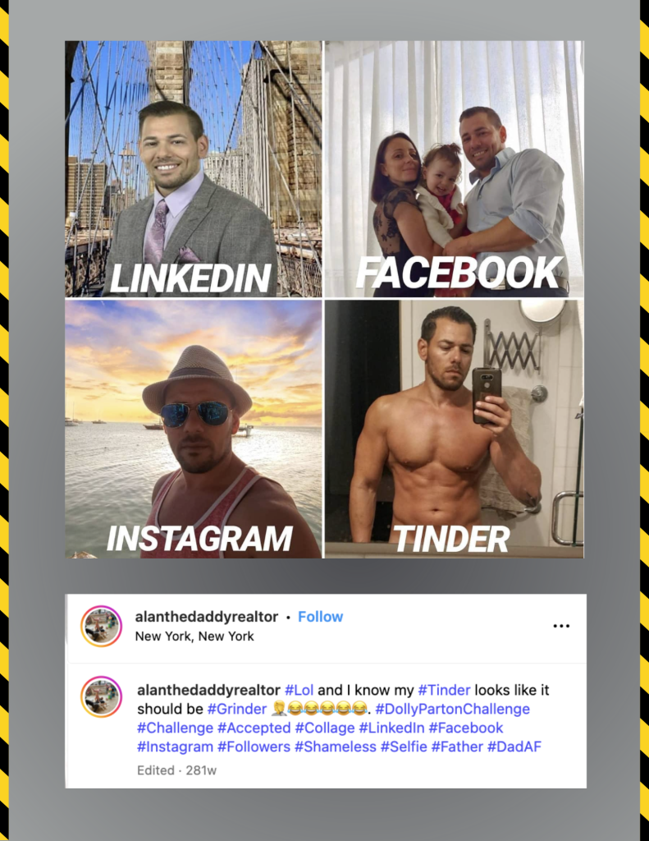649x841 pixels.
Task: Click the Edited 281w timestamp
Action: tap(177, 770)
